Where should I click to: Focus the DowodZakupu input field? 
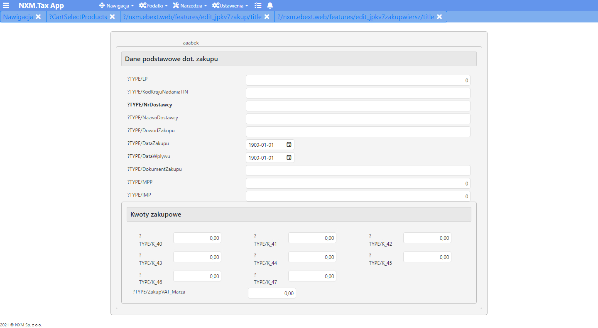[x=358, y=132]
